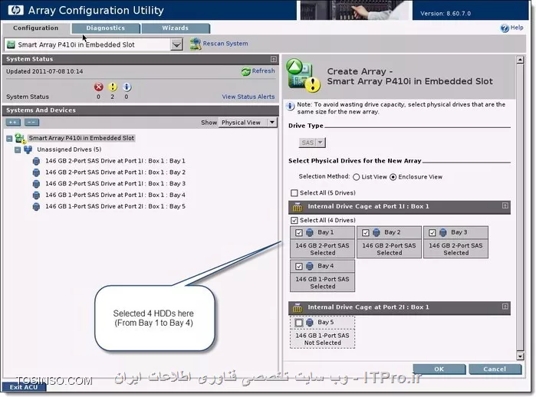The image size is (536, 397).
Task: Click the Unassigned Drives group icon
Action: click(x=28, y=149)
